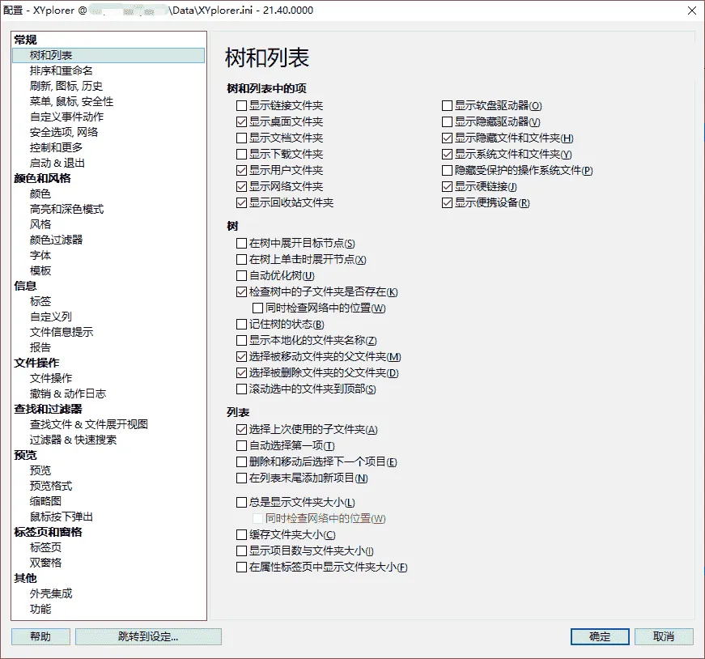Open 刷新, 图标, 历史 settings page
Screen dimensions: 705x659
pos(66,86)
